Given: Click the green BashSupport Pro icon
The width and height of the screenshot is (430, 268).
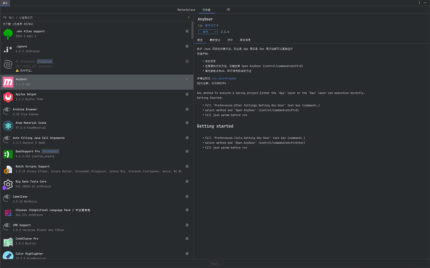Looking at the screenshot, I should click(x=8, y=154).
